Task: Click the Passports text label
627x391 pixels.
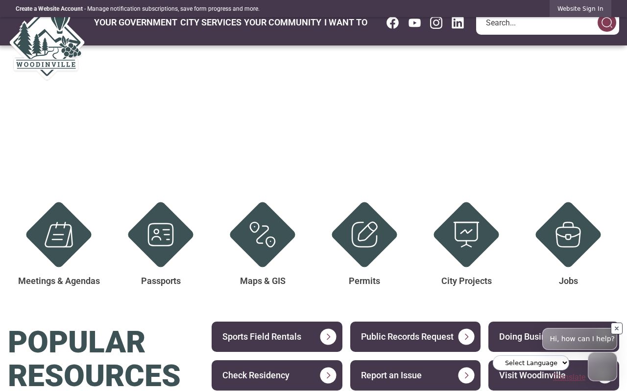Action: (161, 281)
